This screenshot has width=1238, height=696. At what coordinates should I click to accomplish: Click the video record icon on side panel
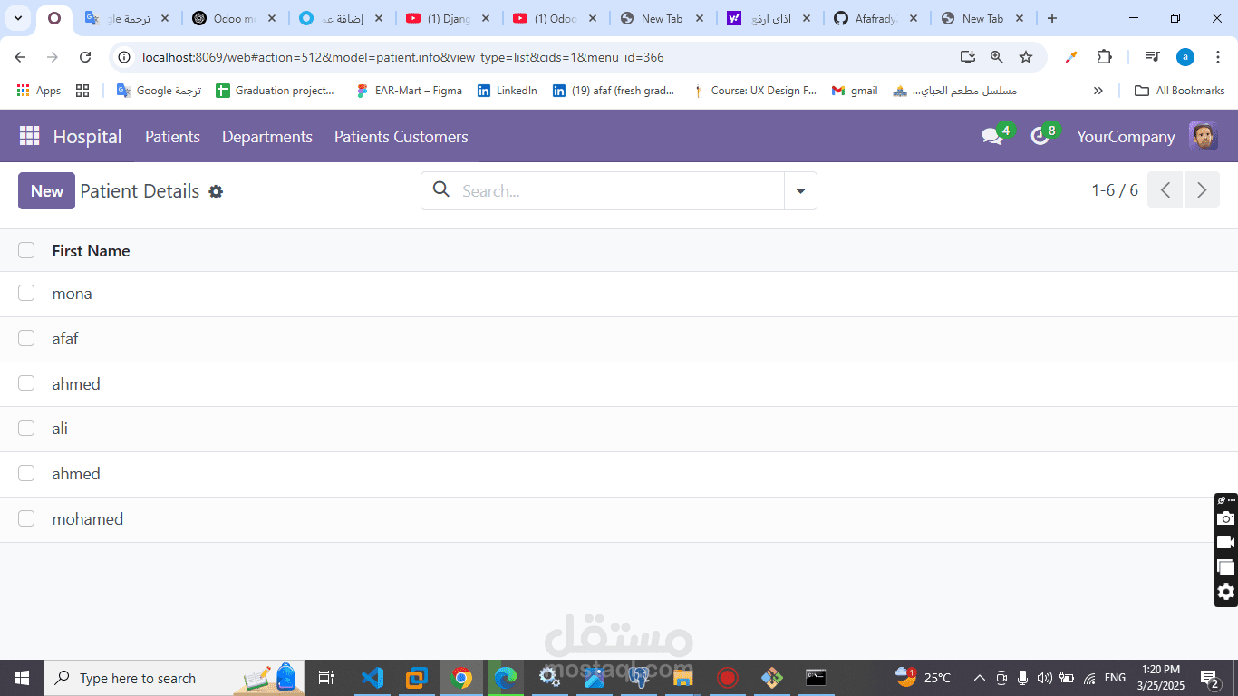[1226, 543]
